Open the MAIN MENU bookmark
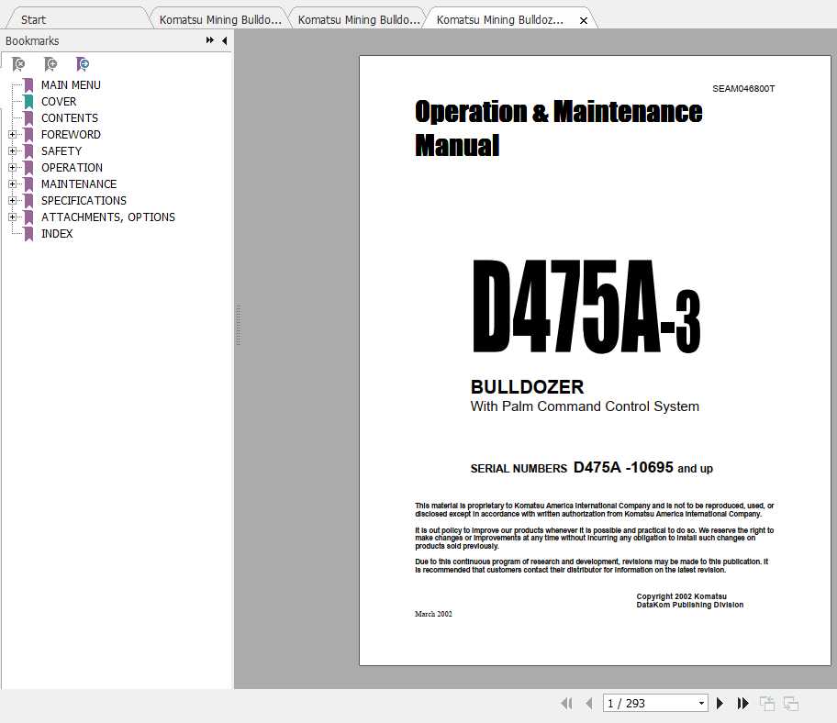 pos(71,84)
